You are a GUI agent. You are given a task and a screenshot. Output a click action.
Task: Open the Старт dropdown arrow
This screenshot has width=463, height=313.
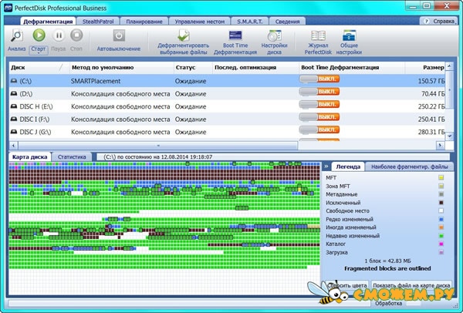[39, 54]
